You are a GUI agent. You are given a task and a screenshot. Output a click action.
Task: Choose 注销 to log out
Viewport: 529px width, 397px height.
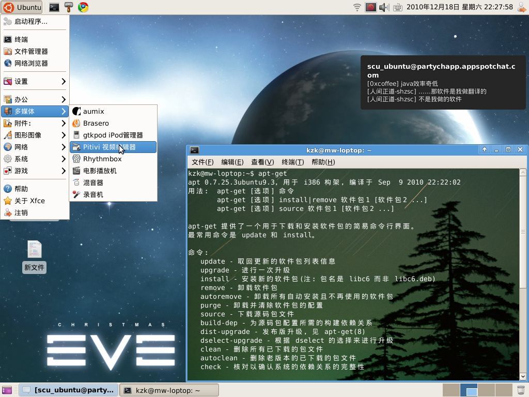[35, 212]
